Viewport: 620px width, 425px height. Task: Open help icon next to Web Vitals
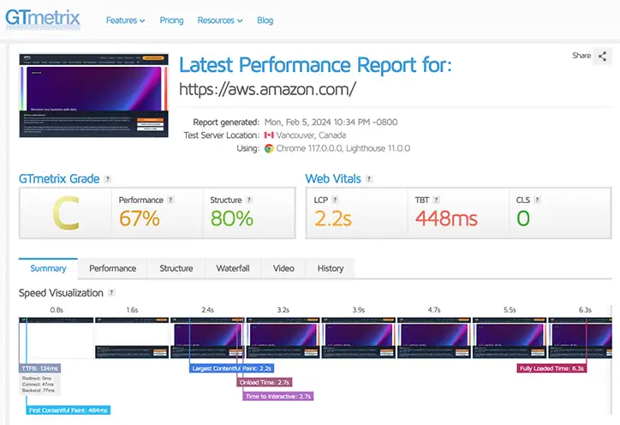tap(369, 179)
